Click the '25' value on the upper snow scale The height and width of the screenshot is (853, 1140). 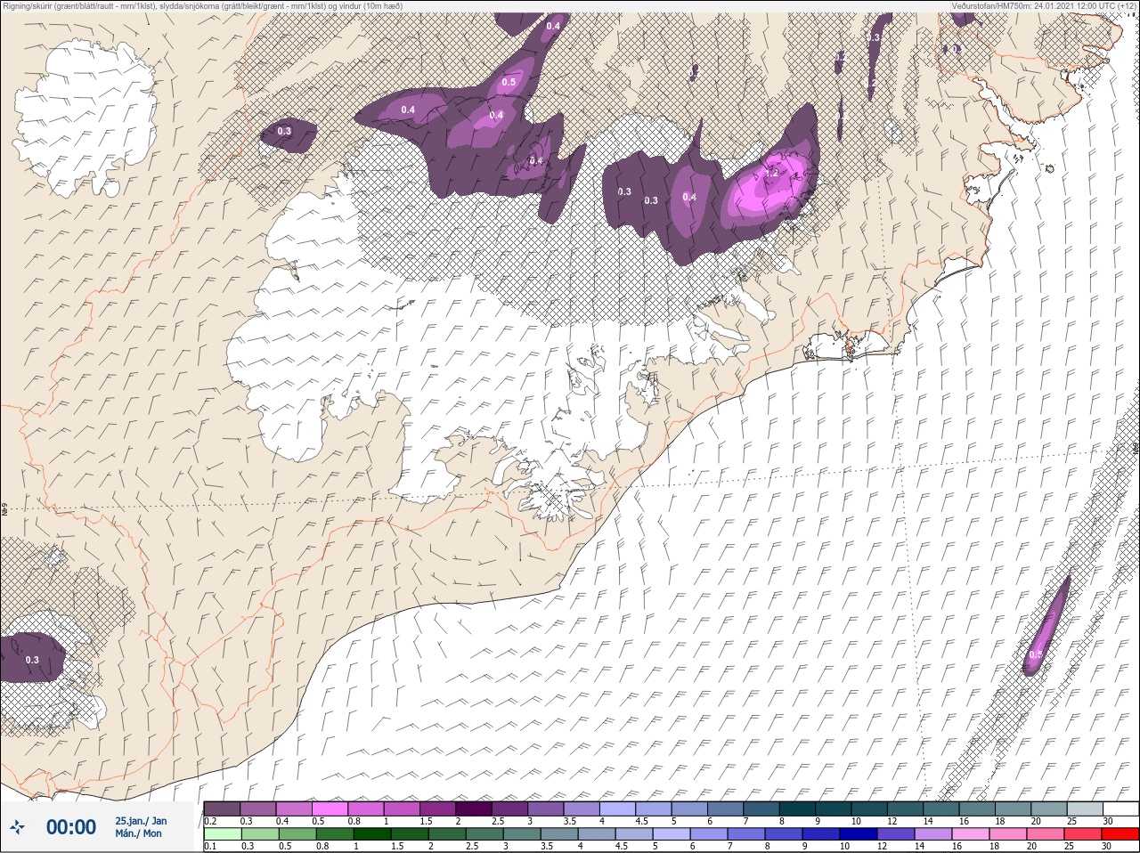(x=1072, y=821)
